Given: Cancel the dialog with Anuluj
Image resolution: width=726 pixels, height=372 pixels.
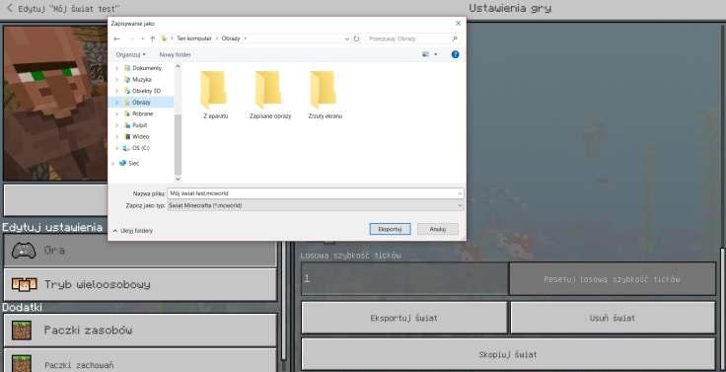Looking at the screenshot, I should tap(438, 229).
